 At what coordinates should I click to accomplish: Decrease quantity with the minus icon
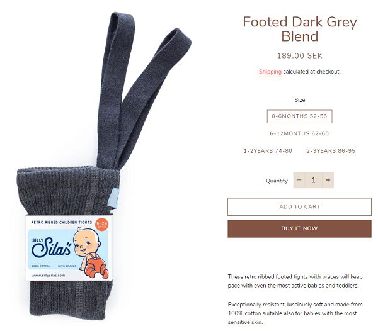299,180
